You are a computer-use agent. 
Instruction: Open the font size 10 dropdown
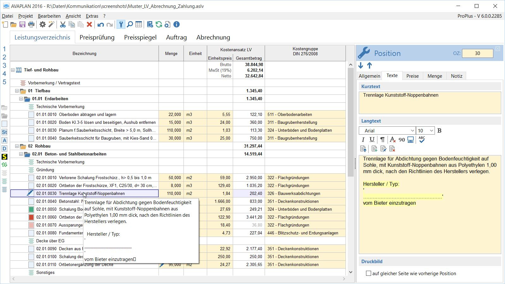(431, 131)
